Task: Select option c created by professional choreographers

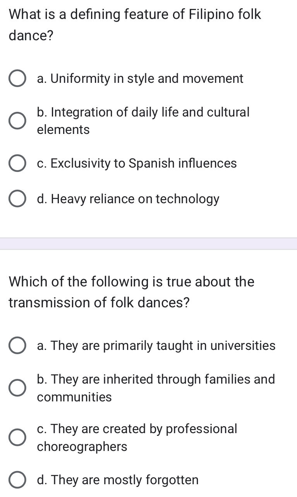Action: 17,437
